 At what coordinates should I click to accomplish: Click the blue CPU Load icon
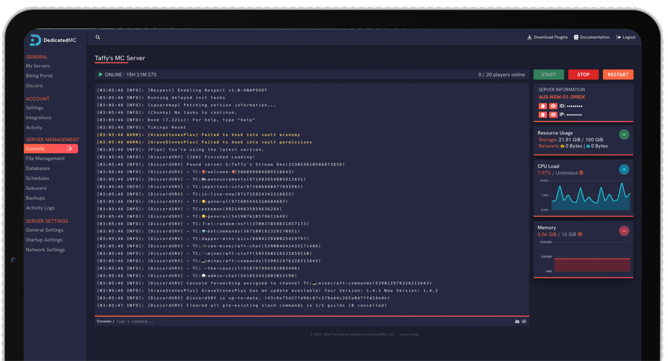(624, 169)
